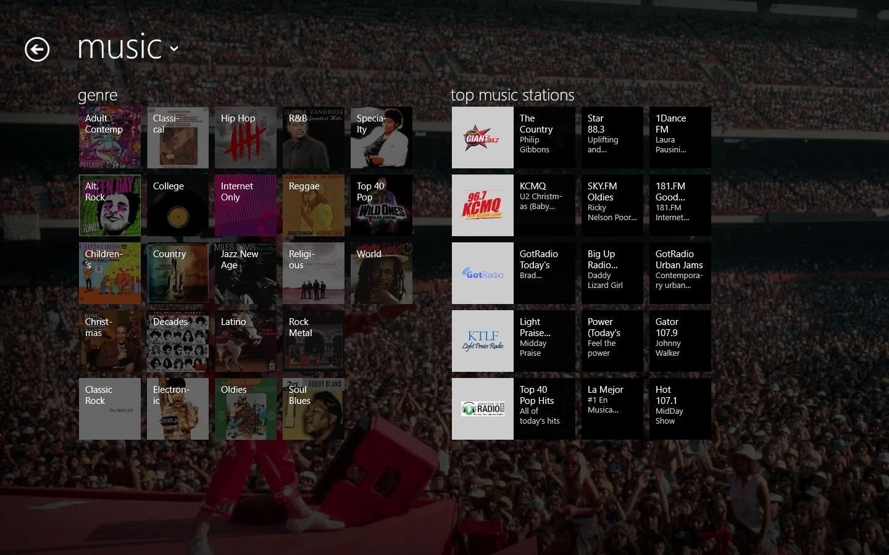Open the Decades genre tile
The width and height of the screenshot is (889, 555).
(x=178, y=341)
